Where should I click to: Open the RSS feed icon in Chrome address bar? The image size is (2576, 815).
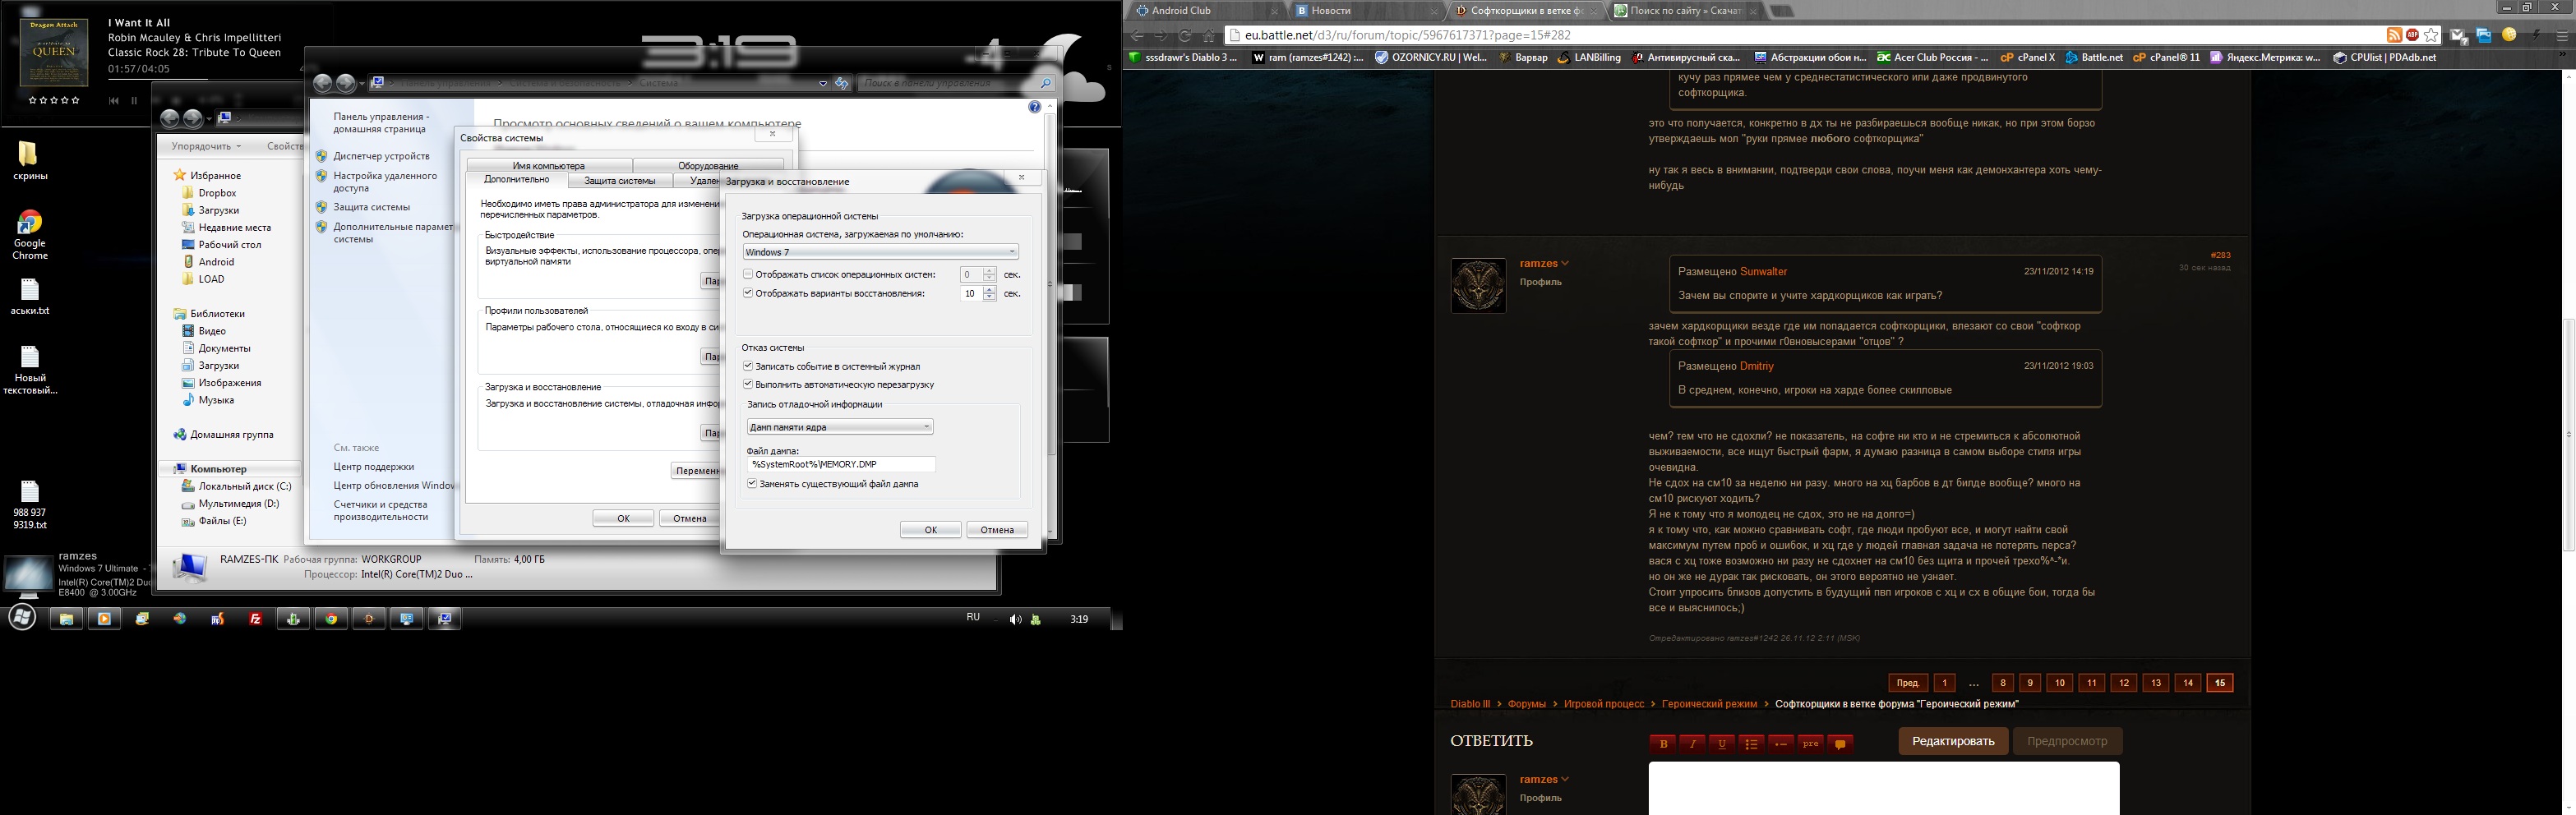click(x=2394, y=35)
